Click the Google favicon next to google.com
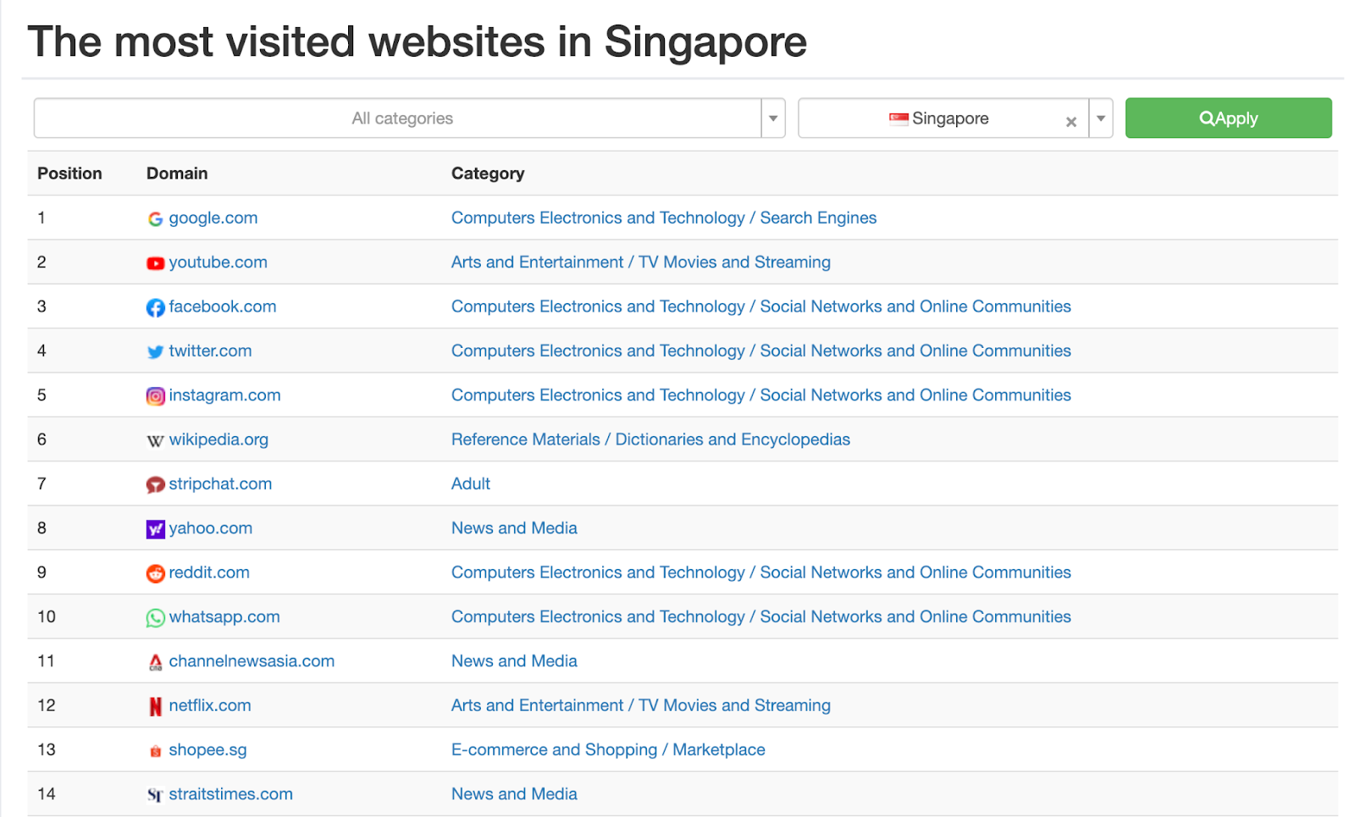1355x817 pixels. pos(155,219)
